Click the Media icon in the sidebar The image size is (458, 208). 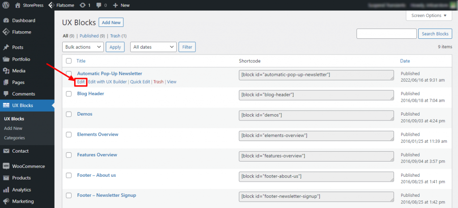[x=6, y=71]
